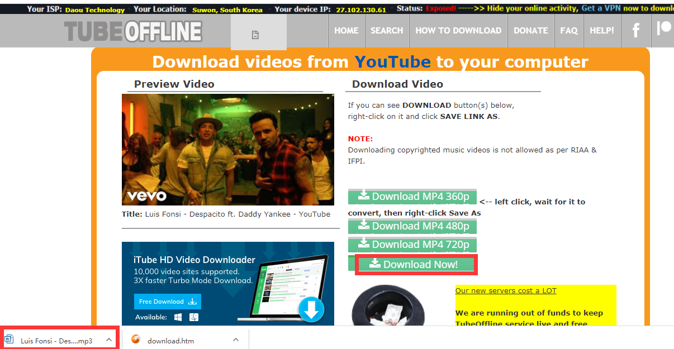This screenshot has height=349, width=674.
Task: Click the Free Download button in ad
Action: pos(168,302)
